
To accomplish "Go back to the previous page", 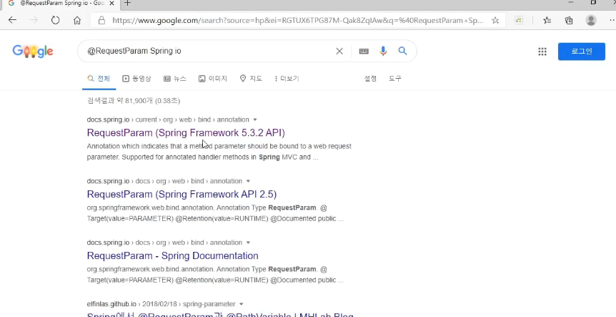I will pos(13,20).
